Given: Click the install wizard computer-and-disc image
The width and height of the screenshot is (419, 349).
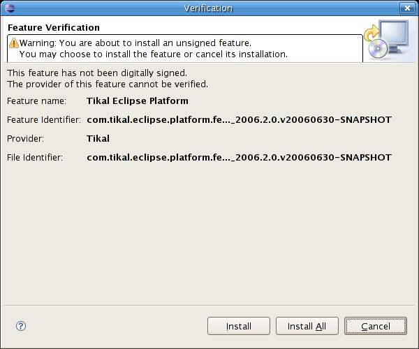Looking at the screenshot, I should tap(387, 39).
